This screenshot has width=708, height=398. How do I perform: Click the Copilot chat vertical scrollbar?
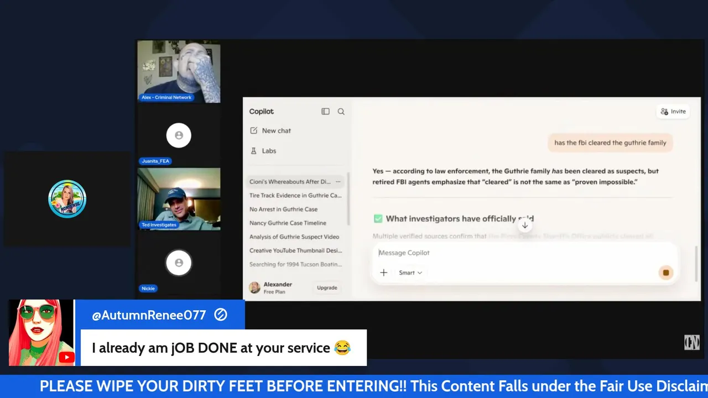[697, 263]
